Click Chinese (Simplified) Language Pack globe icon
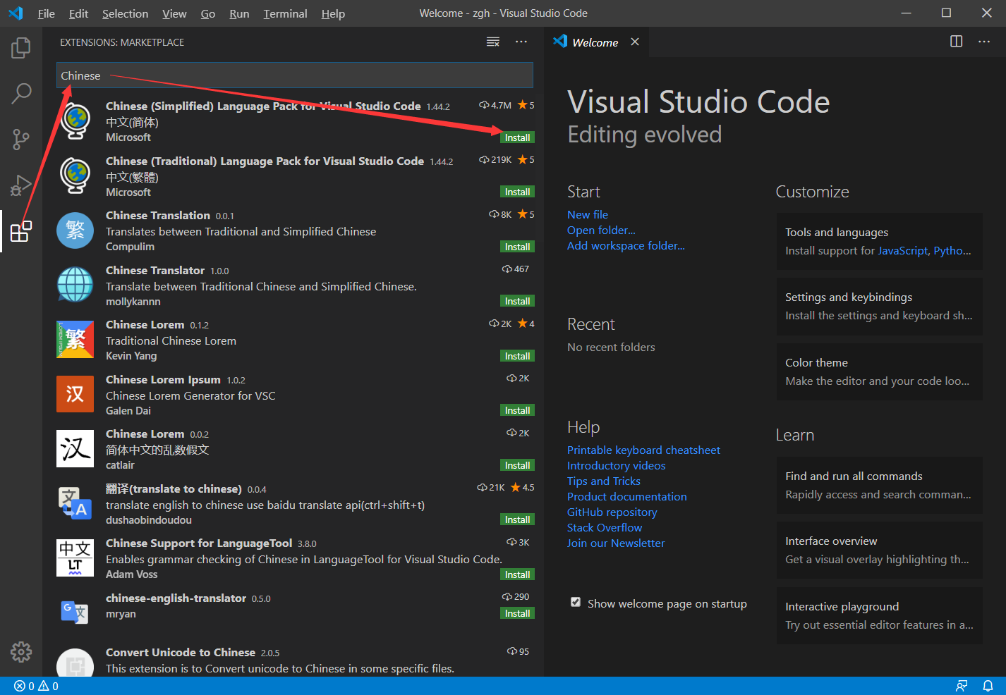 pos(75,121)
